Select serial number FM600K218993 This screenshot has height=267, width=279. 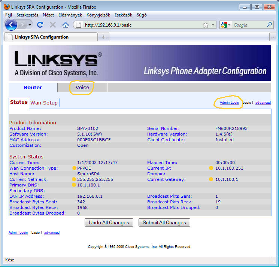click(231, 128)
